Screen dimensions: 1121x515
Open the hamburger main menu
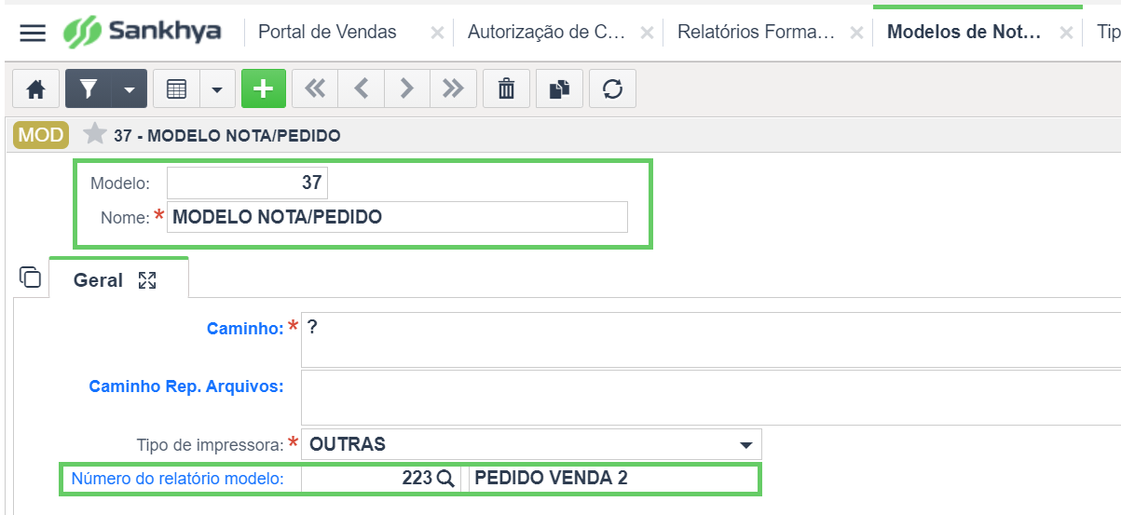[x=33, y=34]
